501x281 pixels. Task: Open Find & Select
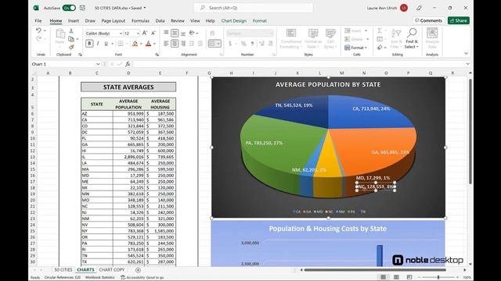coord(412,38)
